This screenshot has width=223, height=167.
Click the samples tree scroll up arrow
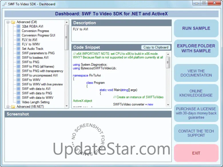tap(67, 22)
